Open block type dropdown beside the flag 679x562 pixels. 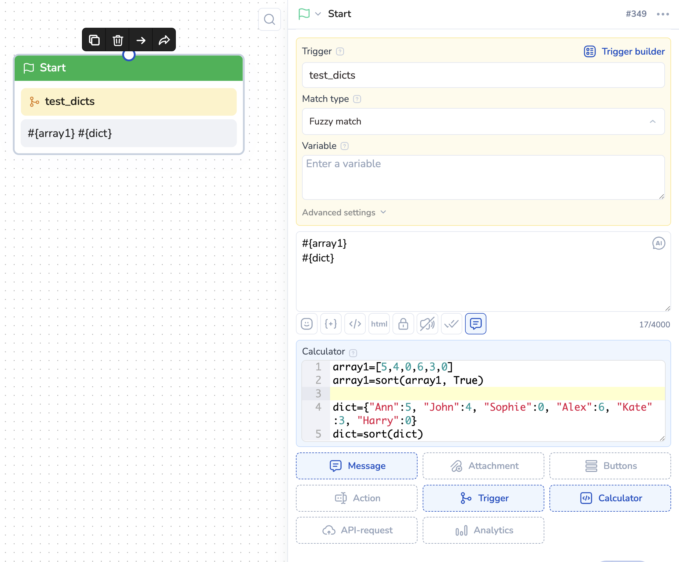[318, 14]
